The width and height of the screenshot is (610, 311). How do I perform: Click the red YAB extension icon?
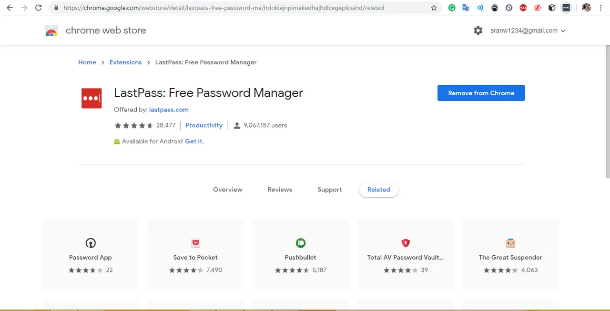point(523,8)
